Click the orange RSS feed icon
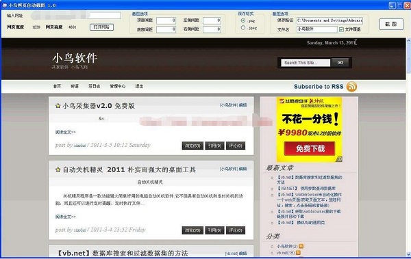Image resolution: width=411 pixels, height=259 pixels. (x=351, y=87)
